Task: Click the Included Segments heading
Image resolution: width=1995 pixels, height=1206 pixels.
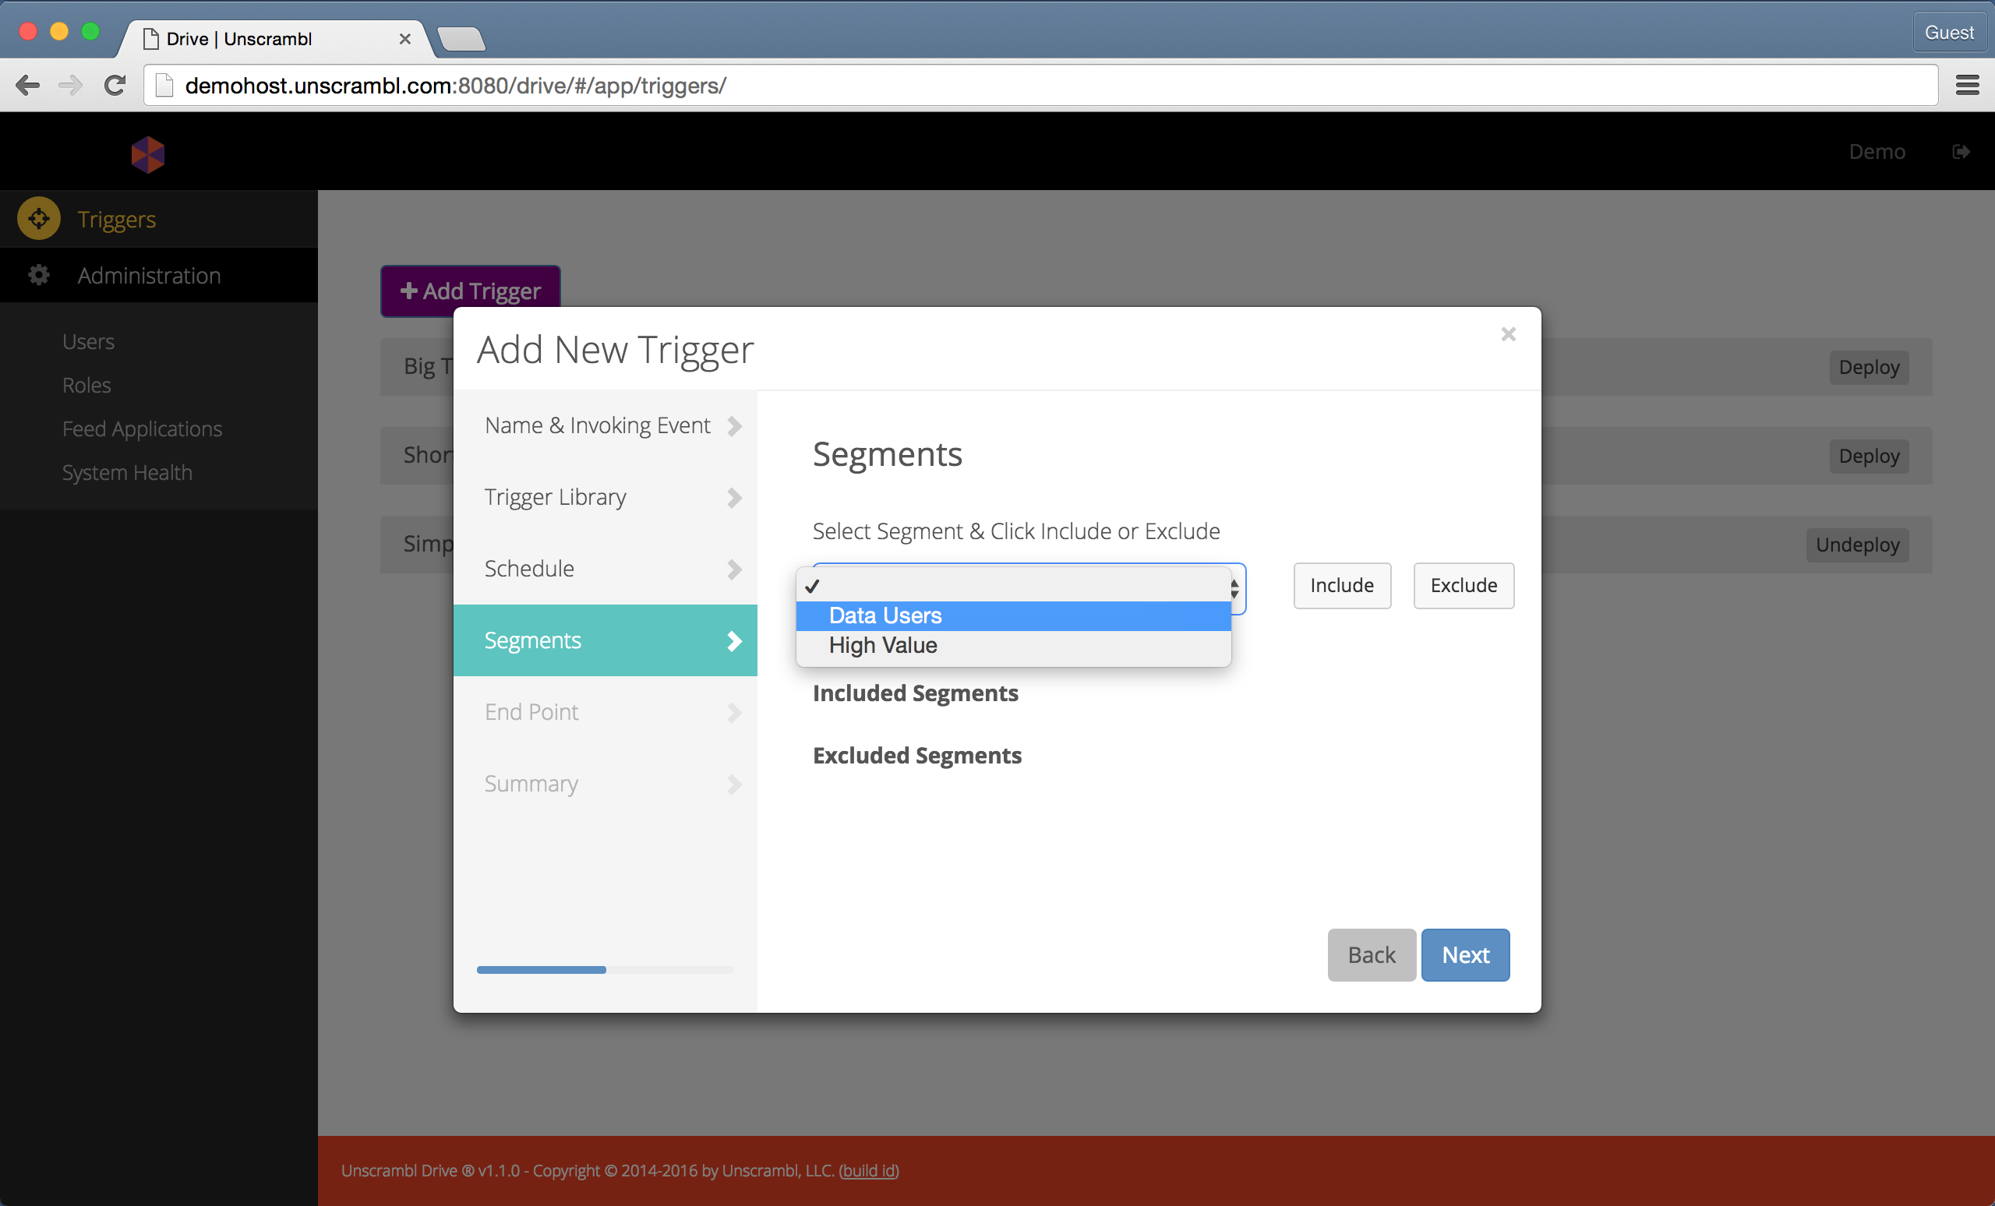Action: (x=915, y=693)
